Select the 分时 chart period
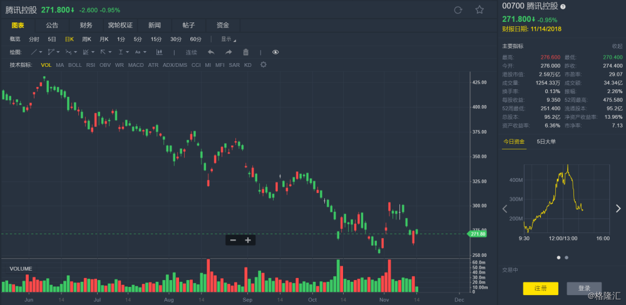 [x=34, y=39]
